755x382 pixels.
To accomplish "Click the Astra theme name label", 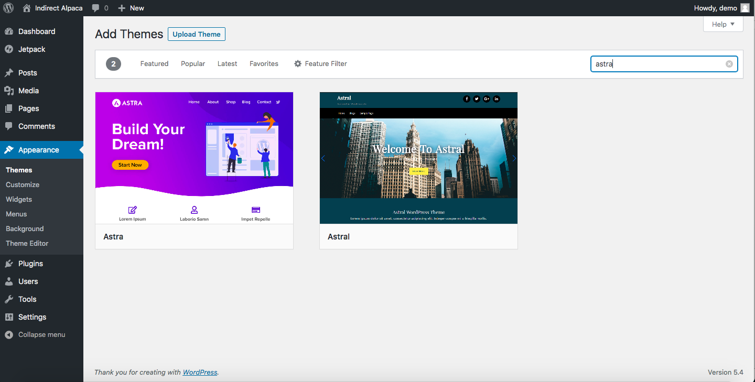I will tap(113, 236).
